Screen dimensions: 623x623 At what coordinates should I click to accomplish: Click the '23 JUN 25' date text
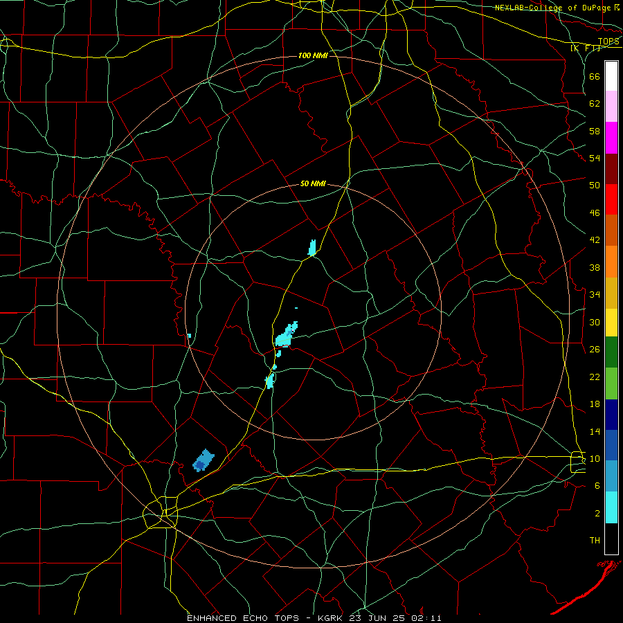pyautogui.click(x=379, y=618)
